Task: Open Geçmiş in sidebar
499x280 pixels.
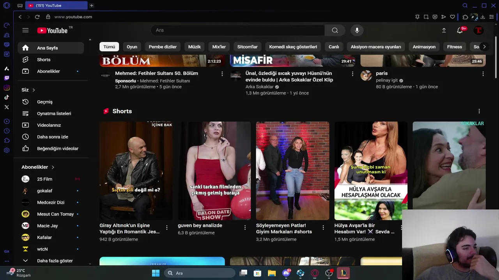Action: [51, 102]
